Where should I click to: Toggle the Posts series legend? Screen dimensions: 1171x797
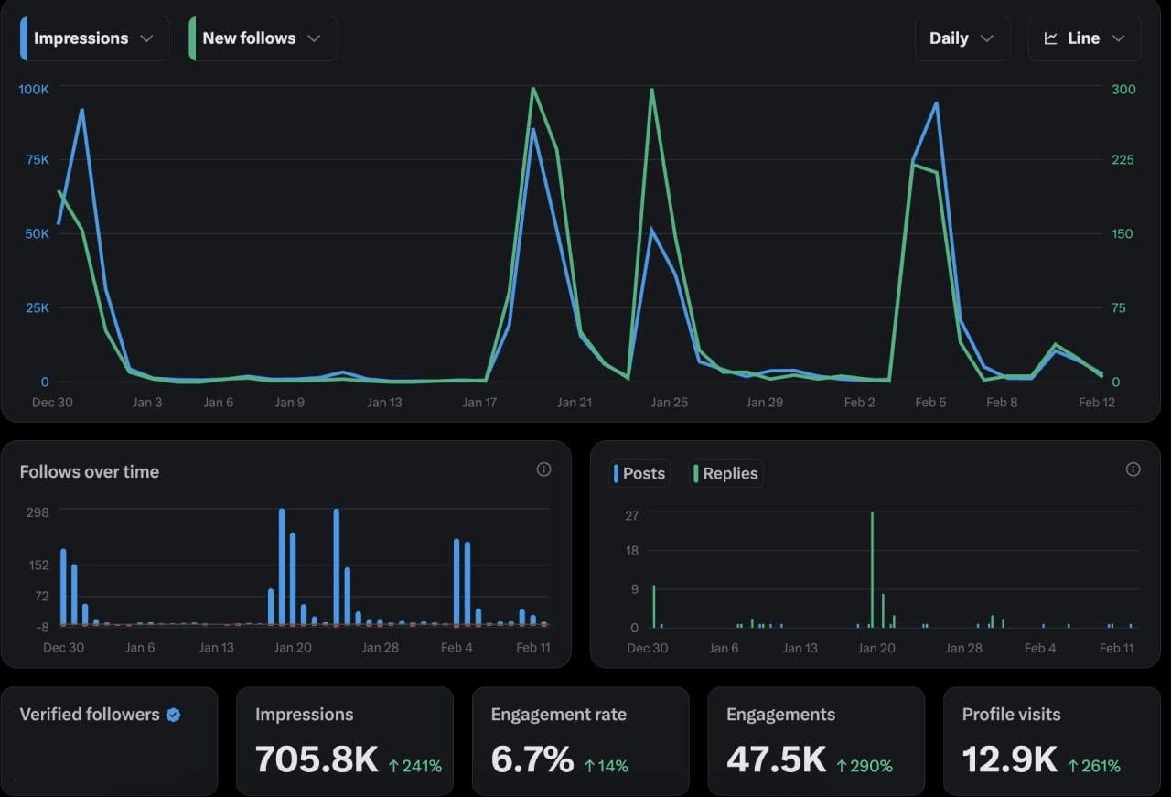tap(640, 473)
